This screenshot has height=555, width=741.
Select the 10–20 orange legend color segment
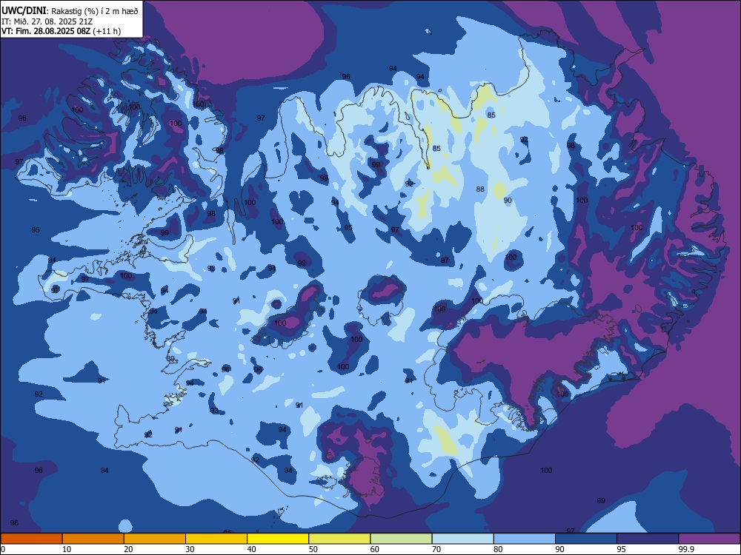pos(93,539)
